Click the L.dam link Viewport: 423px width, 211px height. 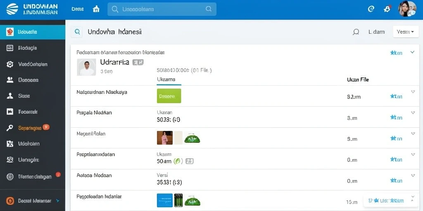click(377, 32)
